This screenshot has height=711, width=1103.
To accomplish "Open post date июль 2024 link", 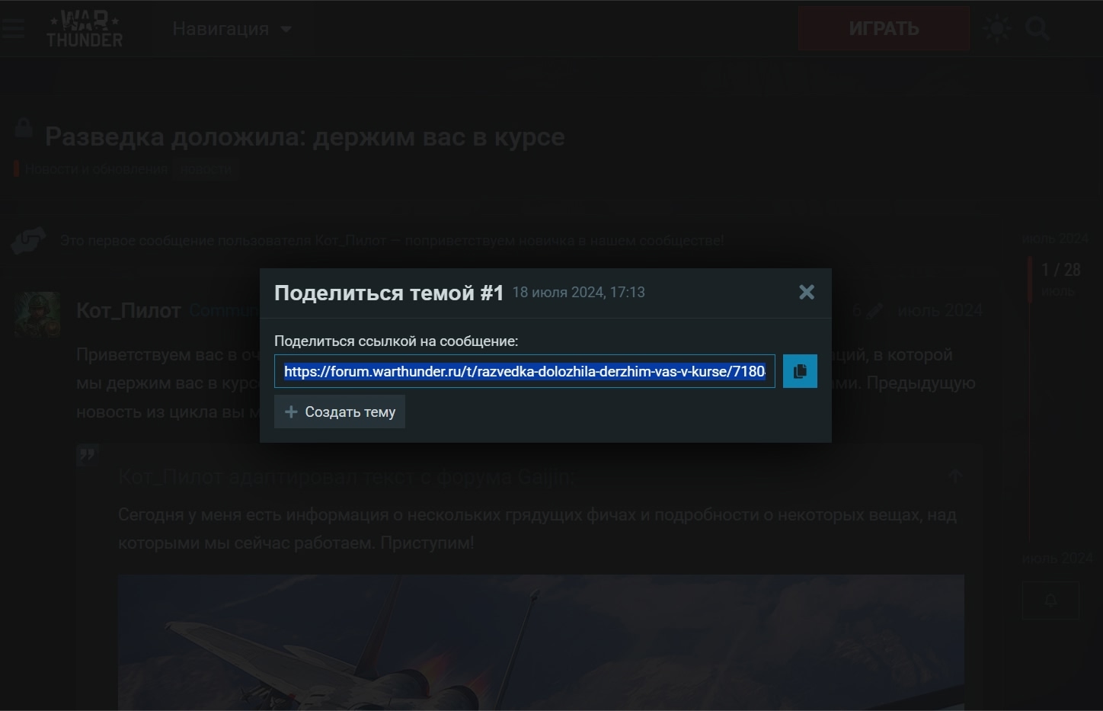I will (940, 310).
